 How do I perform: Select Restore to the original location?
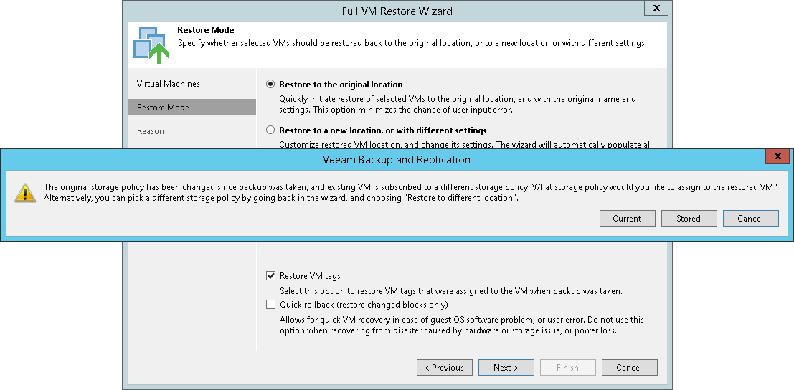point(270,84)
